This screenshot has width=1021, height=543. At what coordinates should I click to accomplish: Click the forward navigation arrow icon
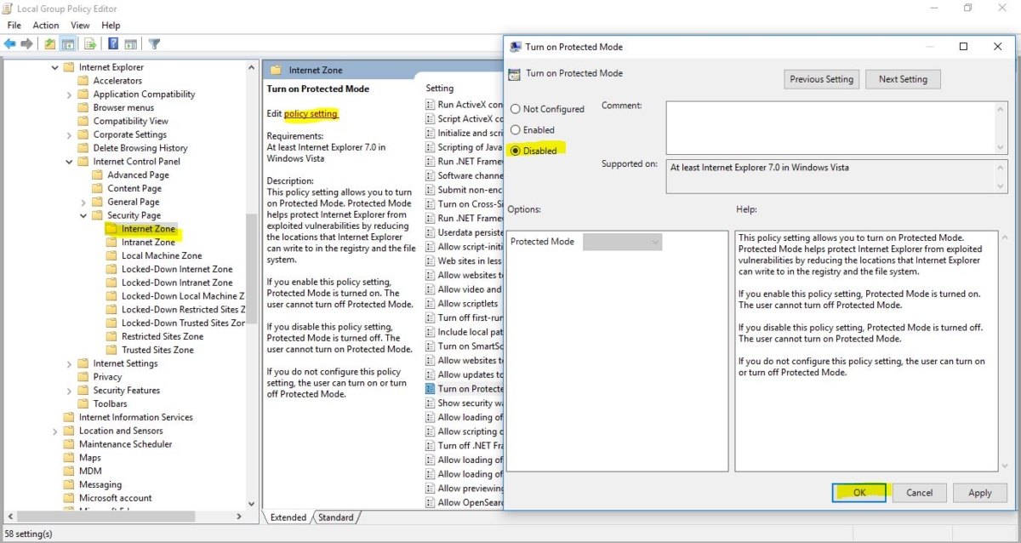pyautogui.click(x=26, y=43)
